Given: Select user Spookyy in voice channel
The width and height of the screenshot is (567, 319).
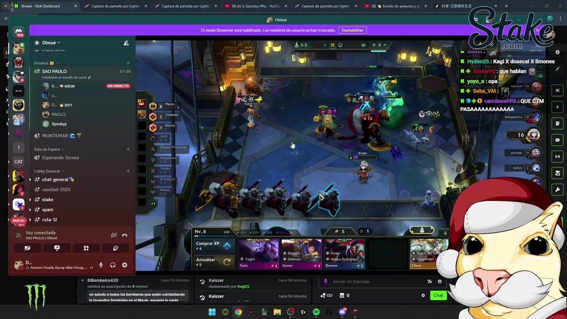Looking at the screenshot, I should tap(59, 124).
